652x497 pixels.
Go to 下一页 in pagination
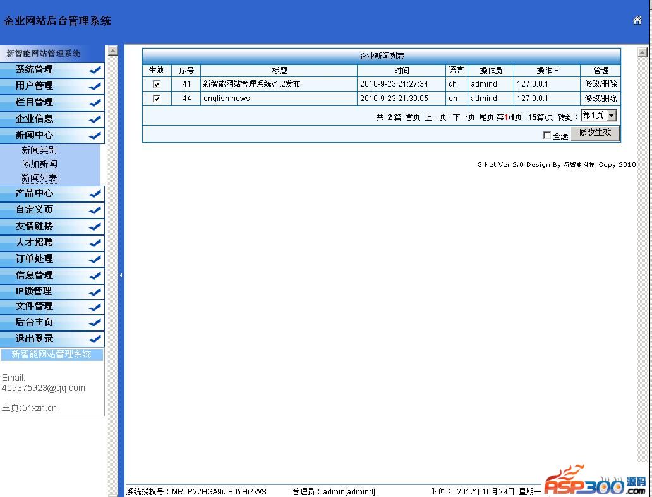463,117
